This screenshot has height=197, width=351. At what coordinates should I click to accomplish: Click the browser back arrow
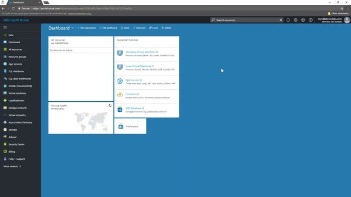click(3, 9)
